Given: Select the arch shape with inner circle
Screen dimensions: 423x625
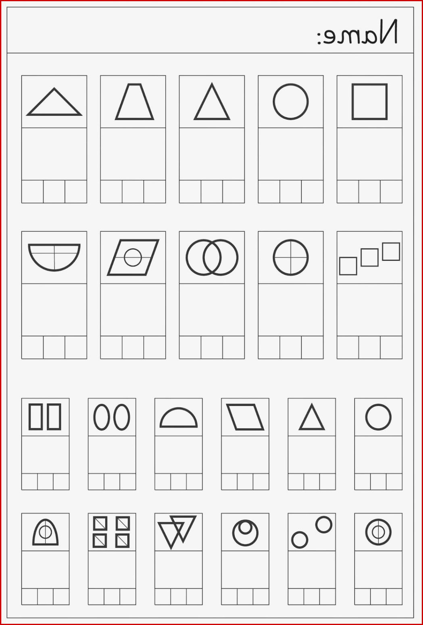Looking at the screenshot, I should point(45,532).
